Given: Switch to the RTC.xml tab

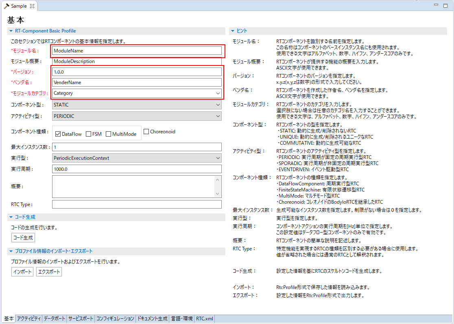Looking at the screenshot, I should click(x=204, y=318).
